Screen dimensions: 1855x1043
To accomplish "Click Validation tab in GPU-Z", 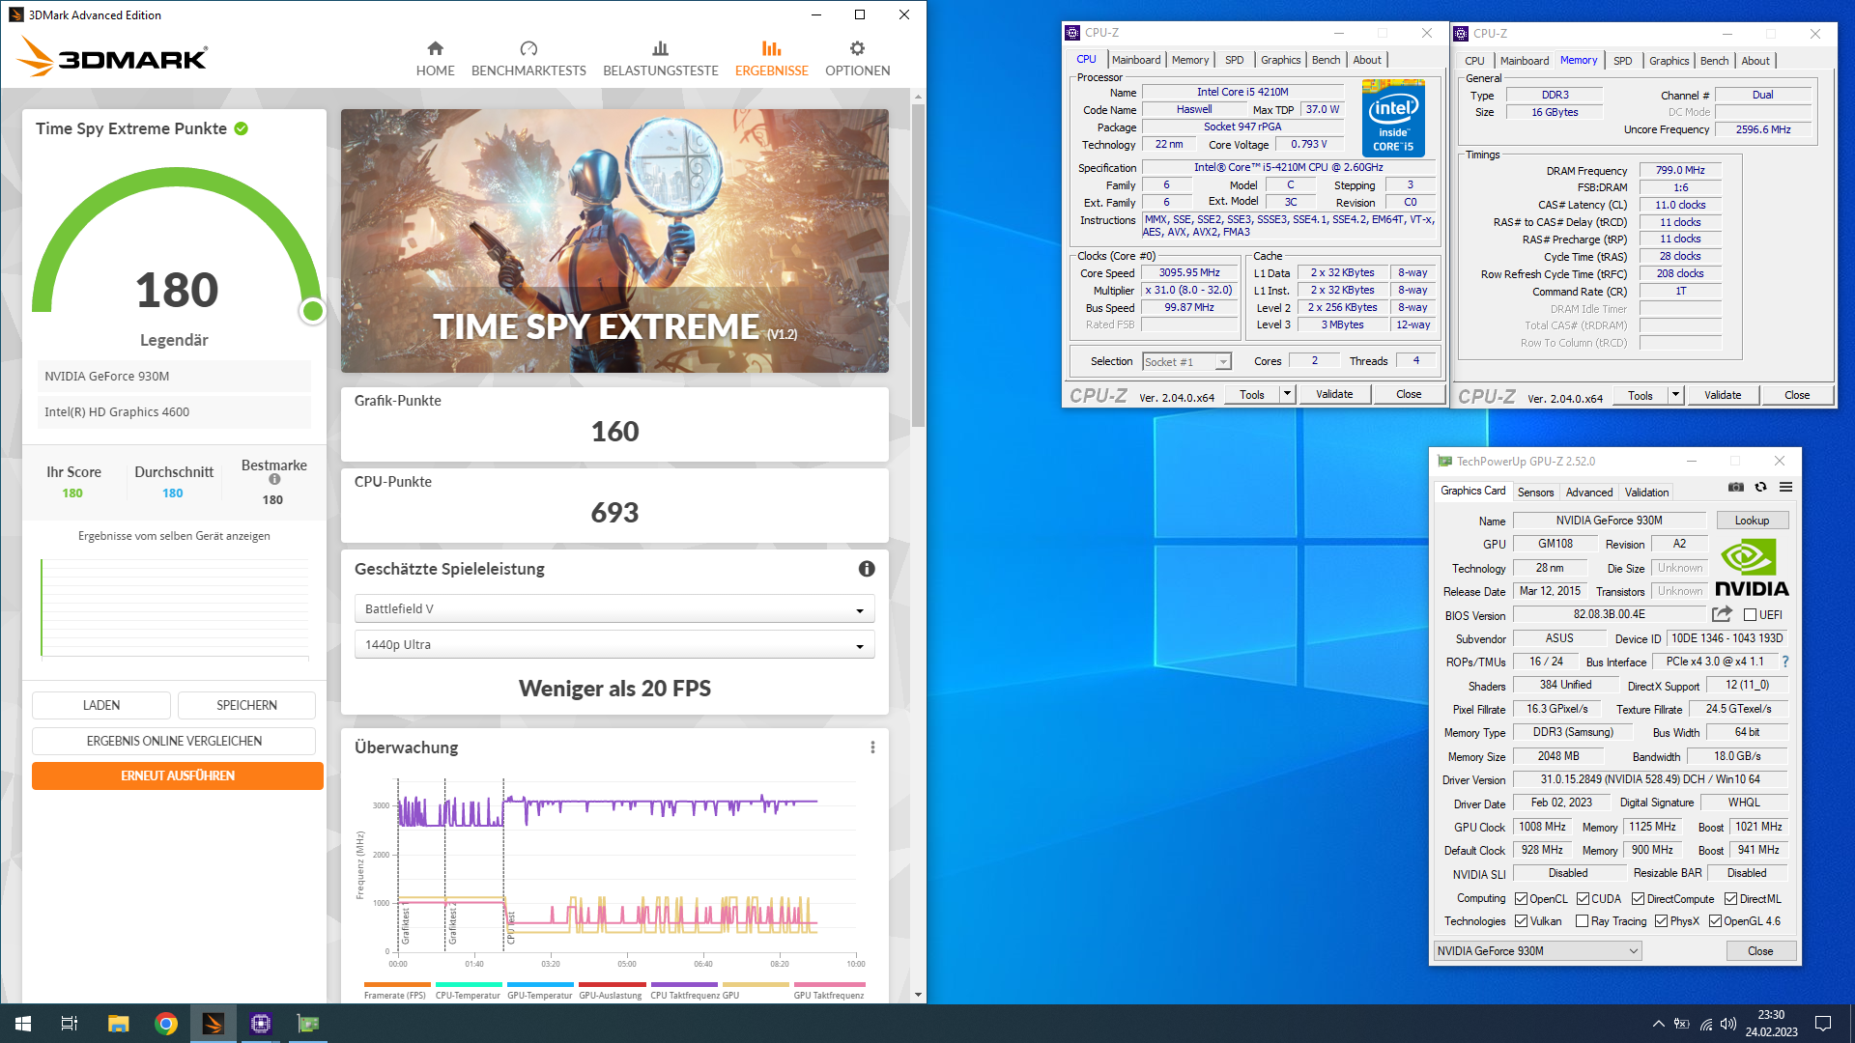I will tap(1646, 493).
